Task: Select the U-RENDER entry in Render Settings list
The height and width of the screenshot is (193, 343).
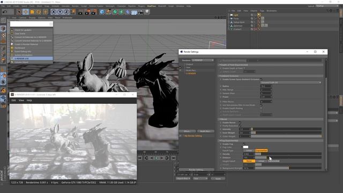Action: tap(191, 74)
